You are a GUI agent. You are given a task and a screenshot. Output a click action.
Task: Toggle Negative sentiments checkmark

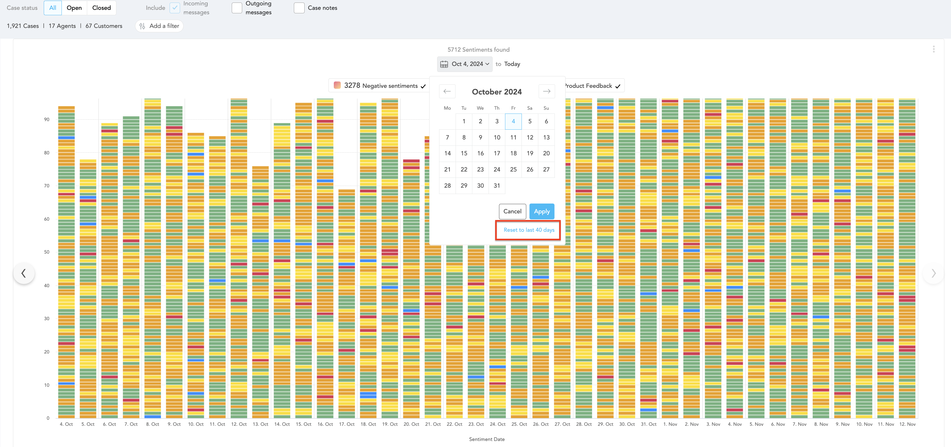(423, 86)
